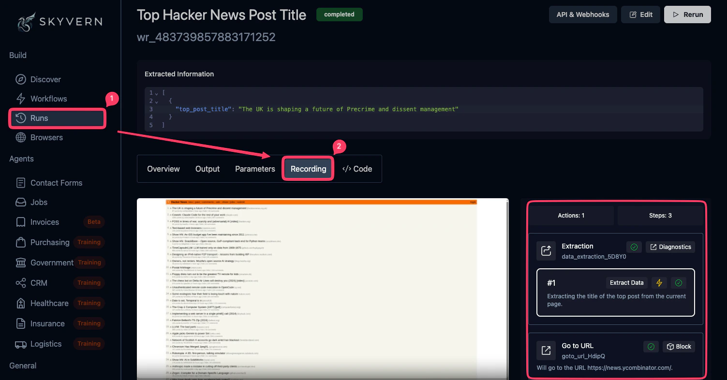Screen dimensions: 727x380
Task: Open API & Webhooks
Action: pos(583,15)
